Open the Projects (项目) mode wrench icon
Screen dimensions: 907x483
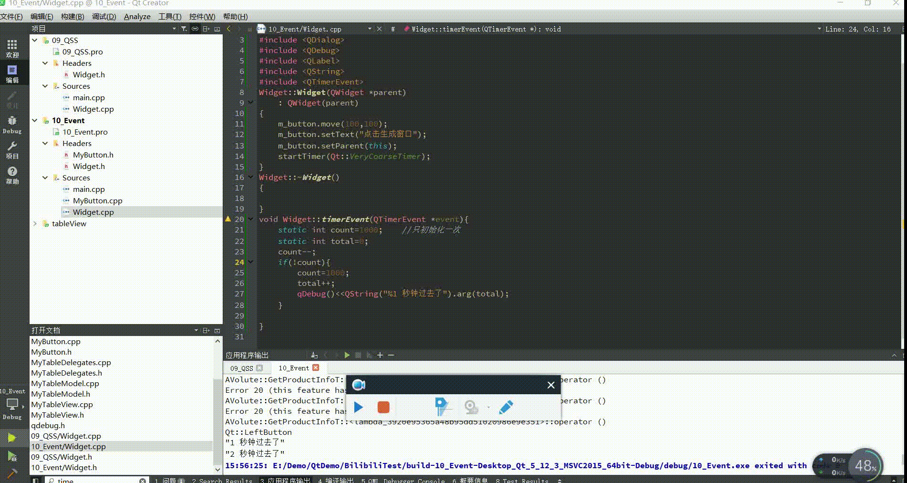pos(12,150)
